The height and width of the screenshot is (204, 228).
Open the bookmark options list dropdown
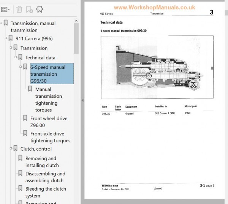coord(5,10)
